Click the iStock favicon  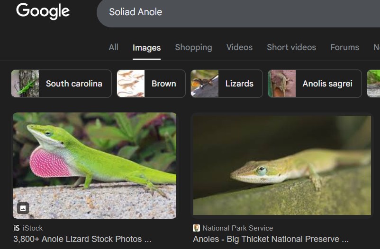(17, 228)
